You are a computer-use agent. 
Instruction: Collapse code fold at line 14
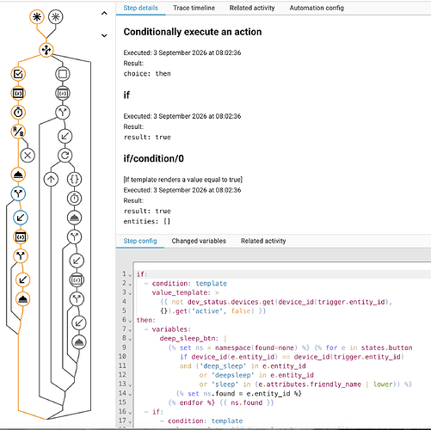click(x=130, y=394)
